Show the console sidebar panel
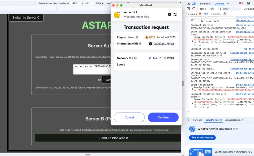The image size is (254, 156). coord(188,9)
